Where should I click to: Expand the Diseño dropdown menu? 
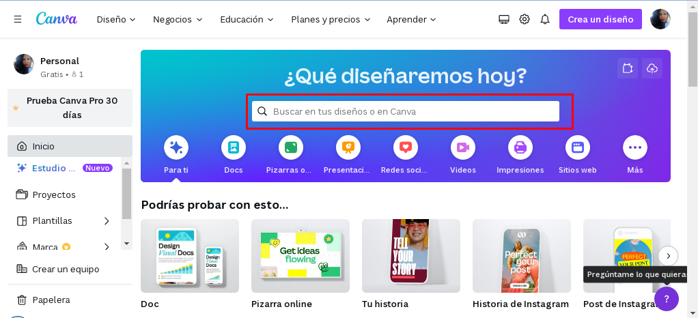(x=116, y=20)
